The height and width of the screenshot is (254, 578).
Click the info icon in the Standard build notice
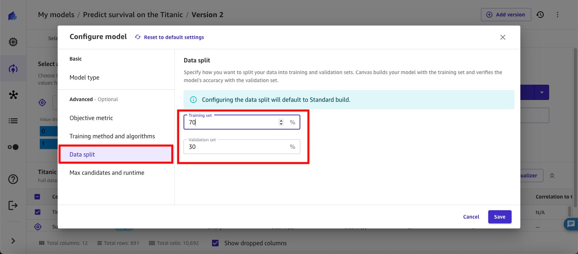pos(193,100)
